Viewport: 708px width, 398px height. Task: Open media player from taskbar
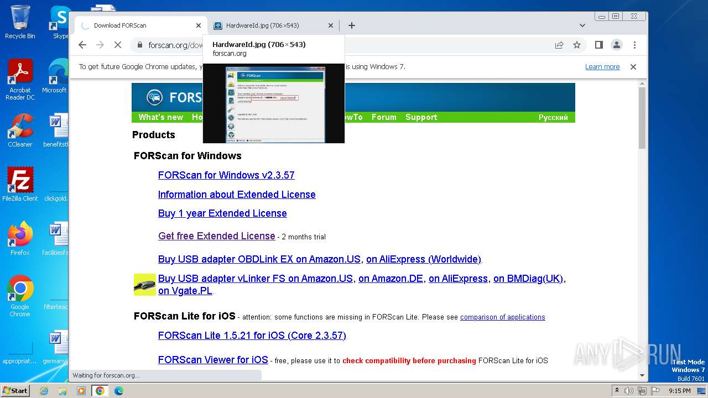(x=81, y=391)
